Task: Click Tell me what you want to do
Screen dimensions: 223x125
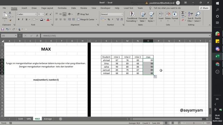Action: pos(167,8)
